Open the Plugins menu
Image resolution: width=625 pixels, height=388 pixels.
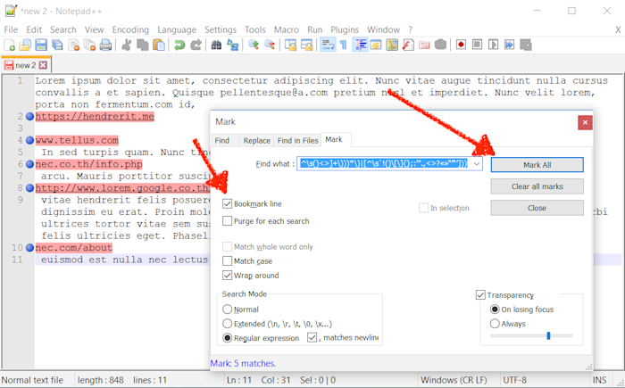point(345,29)
